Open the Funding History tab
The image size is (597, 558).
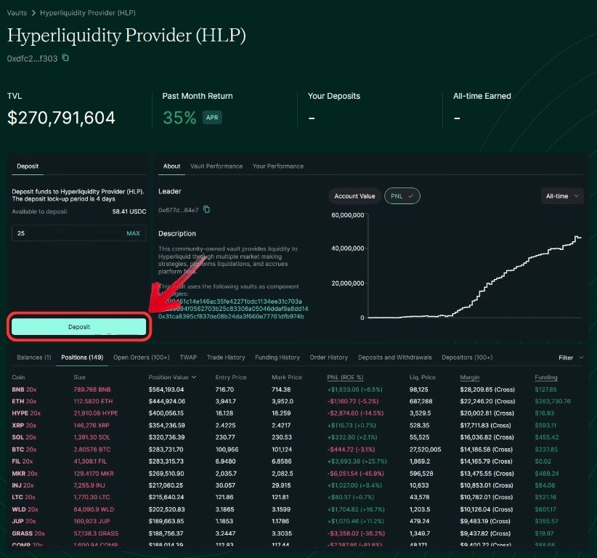point(277,357)
